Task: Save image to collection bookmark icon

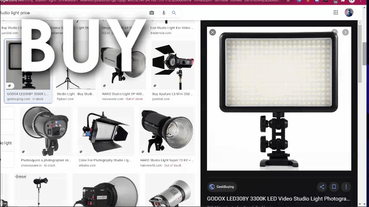Action: [x=334, y=187]
